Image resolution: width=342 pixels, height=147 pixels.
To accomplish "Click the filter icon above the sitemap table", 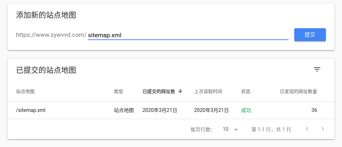I will 317,70.
